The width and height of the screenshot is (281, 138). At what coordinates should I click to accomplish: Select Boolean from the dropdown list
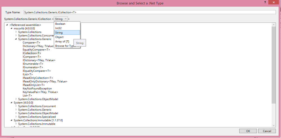[60, 24]
